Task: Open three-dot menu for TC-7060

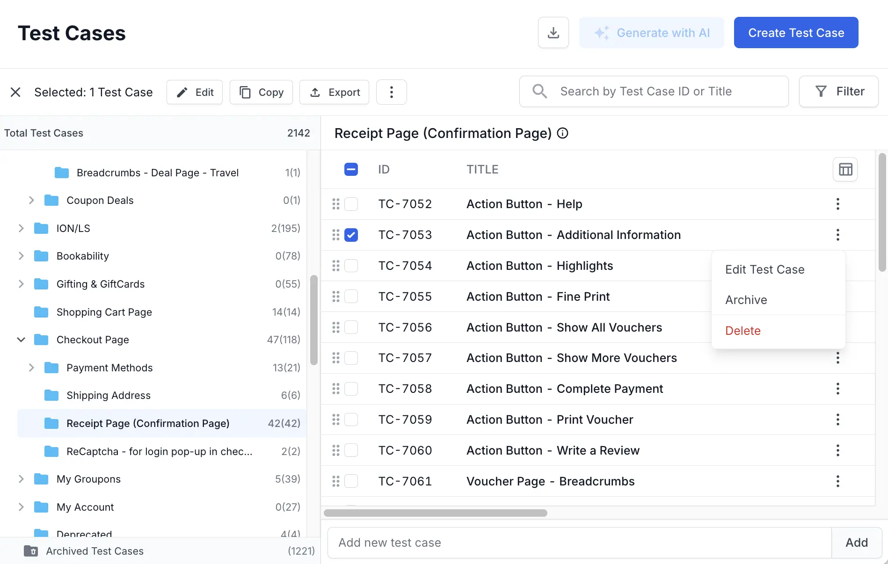Action: click(837, 450)
